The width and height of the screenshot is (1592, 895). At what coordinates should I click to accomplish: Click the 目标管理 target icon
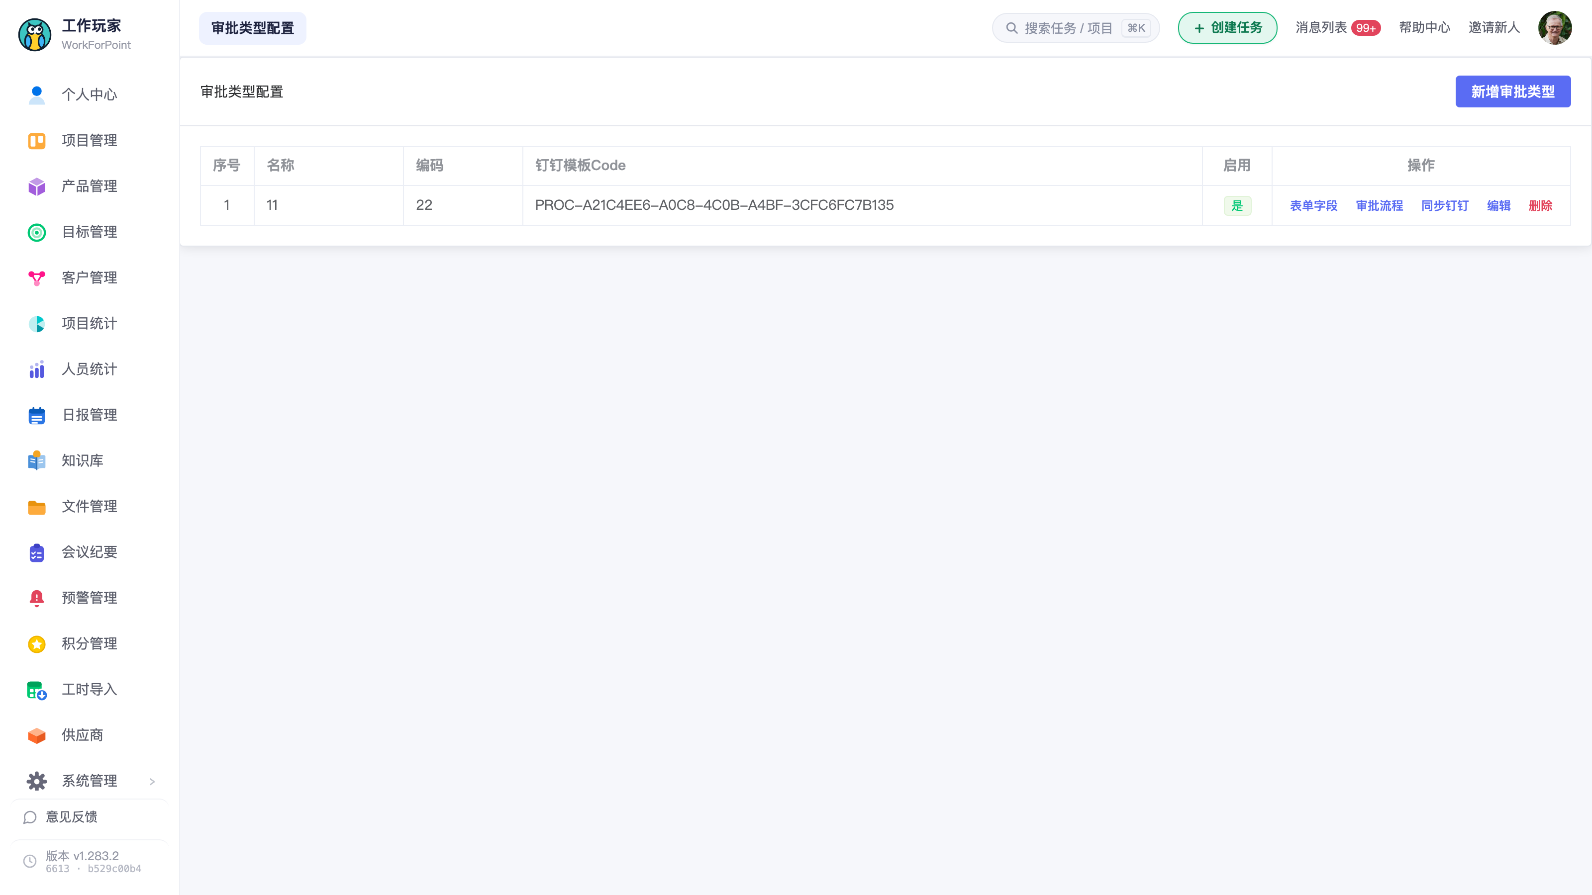tap(36, 232)
